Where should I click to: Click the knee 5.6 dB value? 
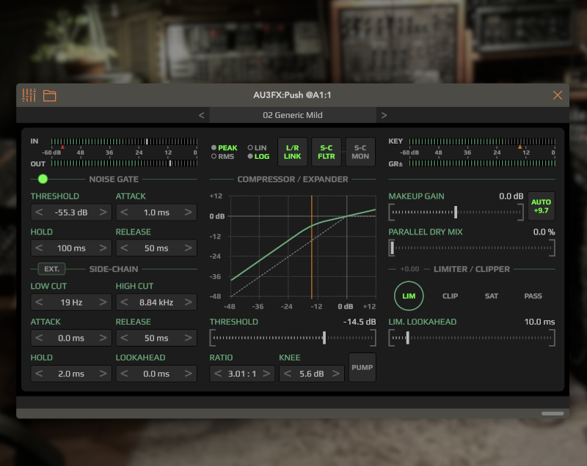[x=311, y=374]
